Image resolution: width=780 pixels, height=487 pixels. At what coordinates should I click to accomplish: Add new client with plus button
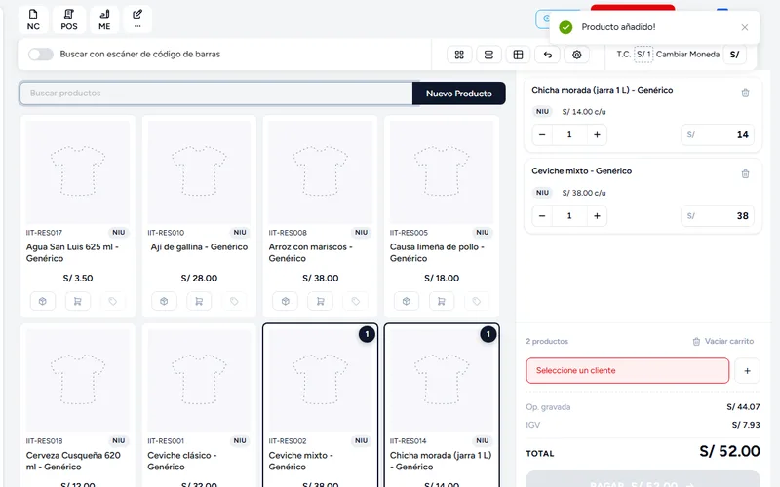[747, 371]
